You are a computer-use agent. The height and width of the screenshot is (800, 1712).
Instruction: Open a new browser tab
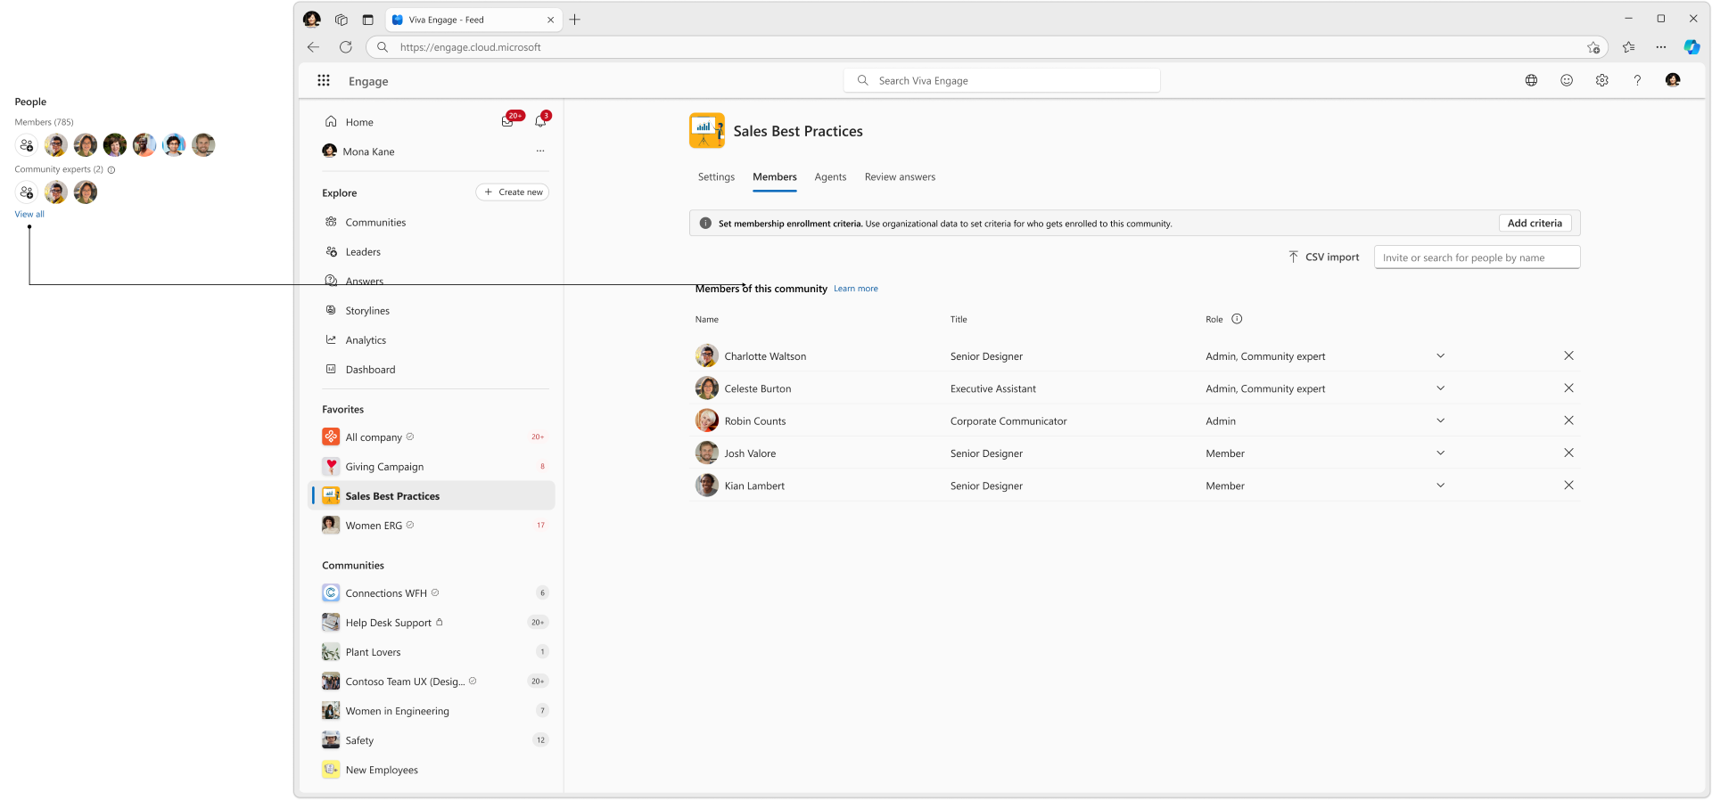point(575,20)
